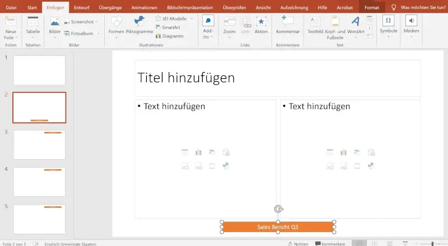448x246 pixels.
Task: Switch to the Überprüfen tab
Action: pos(234,8)
